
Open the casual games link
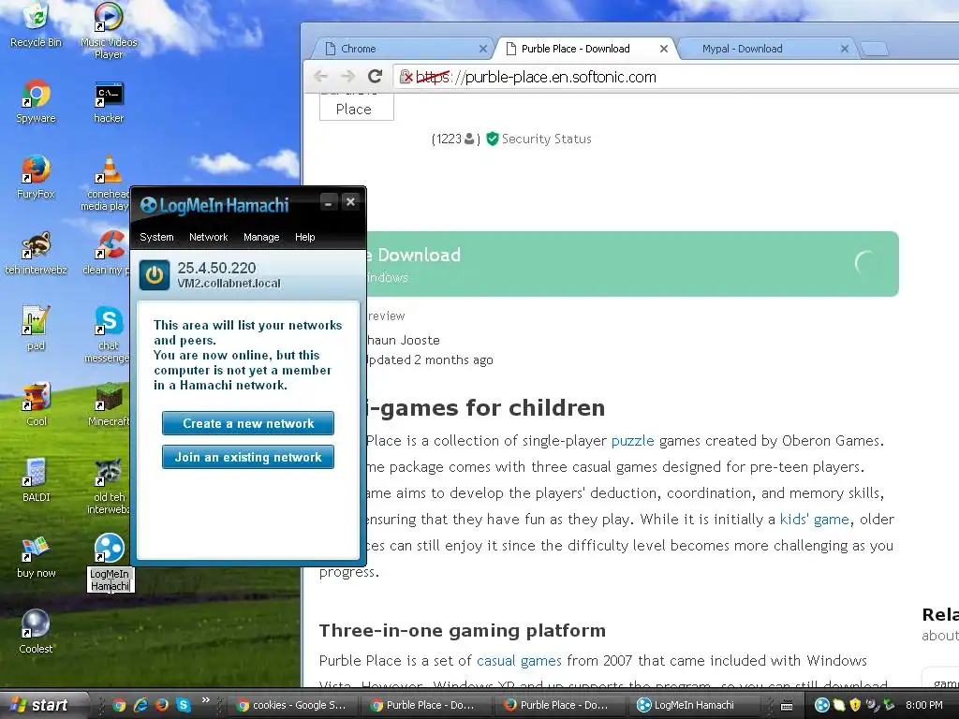point(519,660)
